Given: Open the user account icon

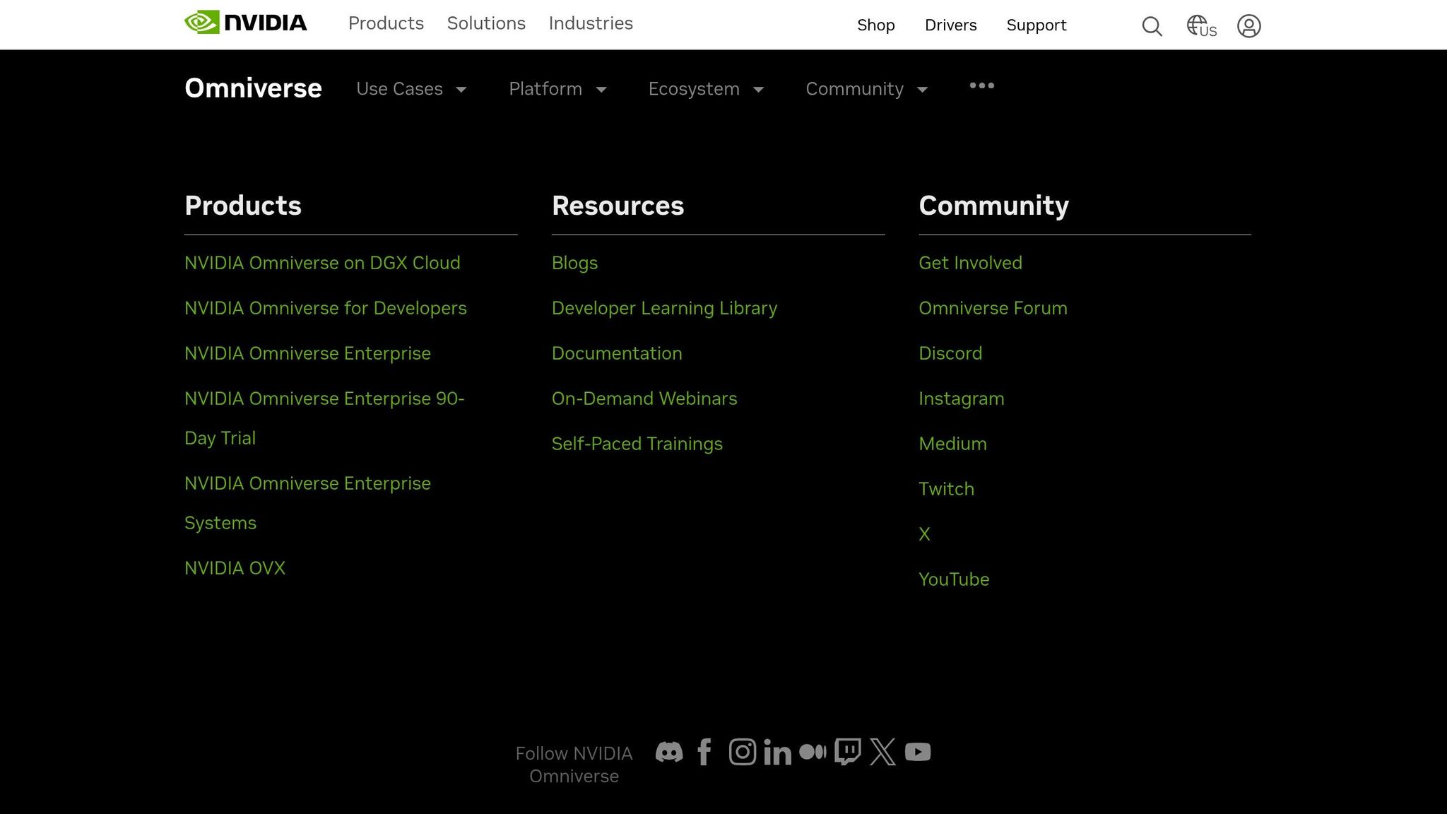Looking at the screenshot, I should point(1248,26).
